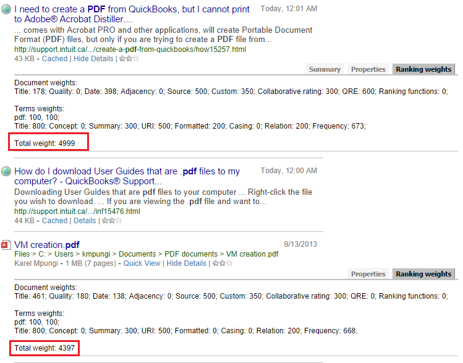Go to Users folder in the breadcrumb
This screenshot has width=463, height=363.
click(x=64, y=254)
